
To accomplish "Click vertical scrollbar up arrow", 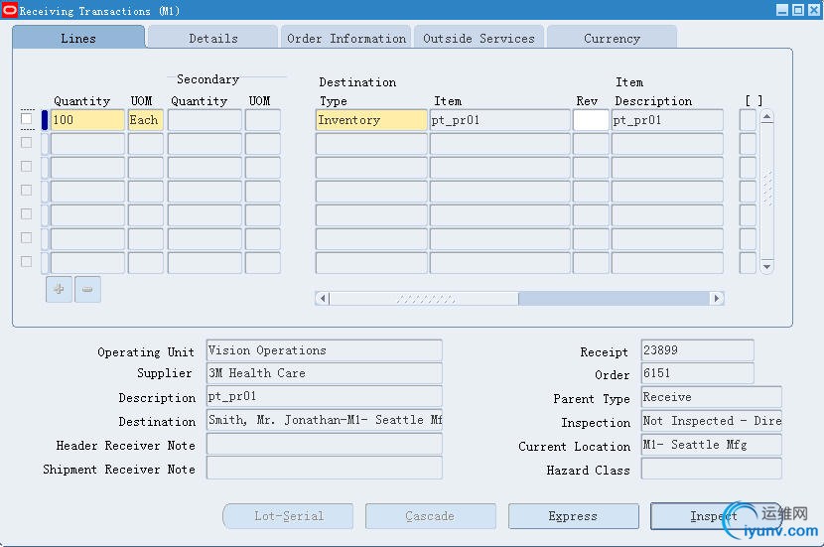I will [x=766, y=117].
